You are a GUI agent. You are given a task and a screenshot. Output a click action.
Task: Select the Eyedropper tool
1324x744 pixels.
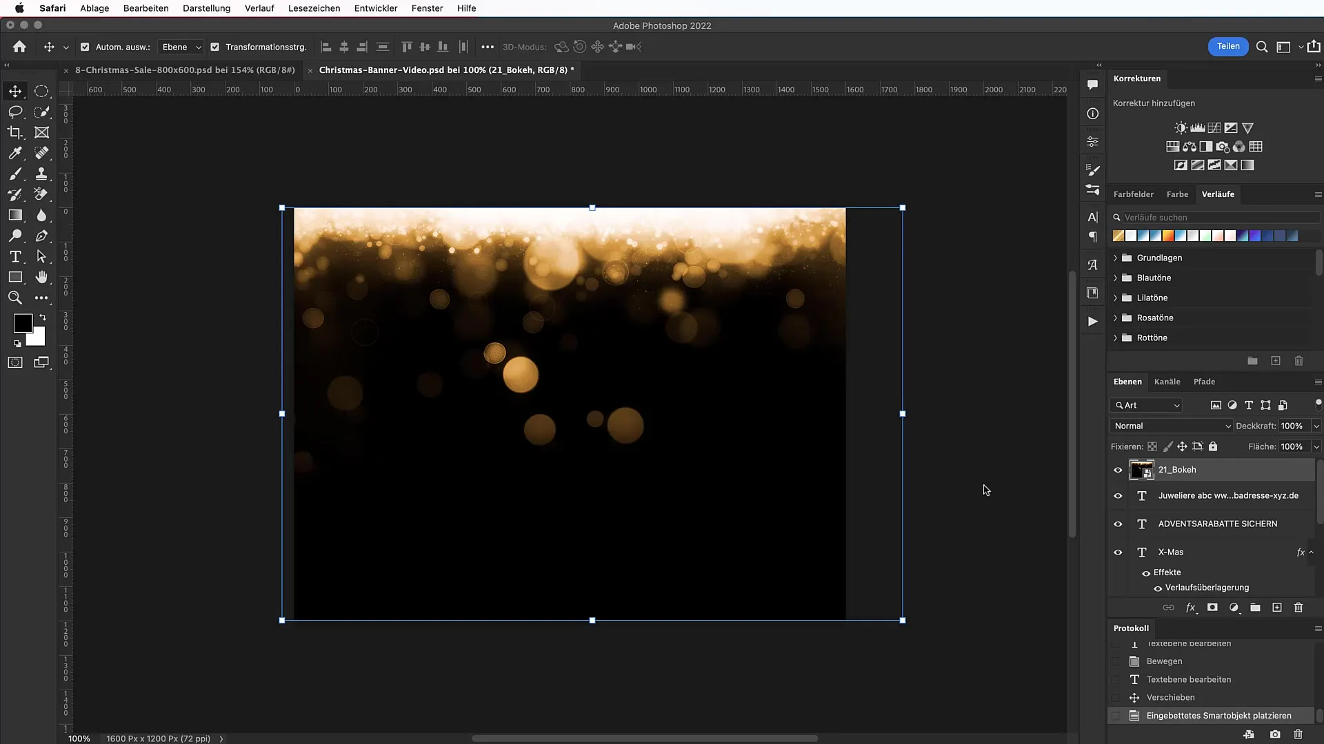pyautogui.click(x=15, y=153)
